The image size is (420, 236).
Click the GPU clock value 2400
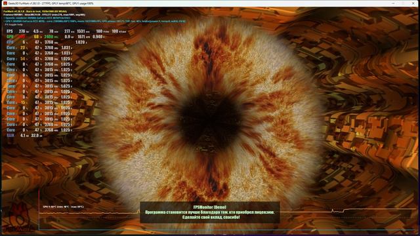coord(49,37)
